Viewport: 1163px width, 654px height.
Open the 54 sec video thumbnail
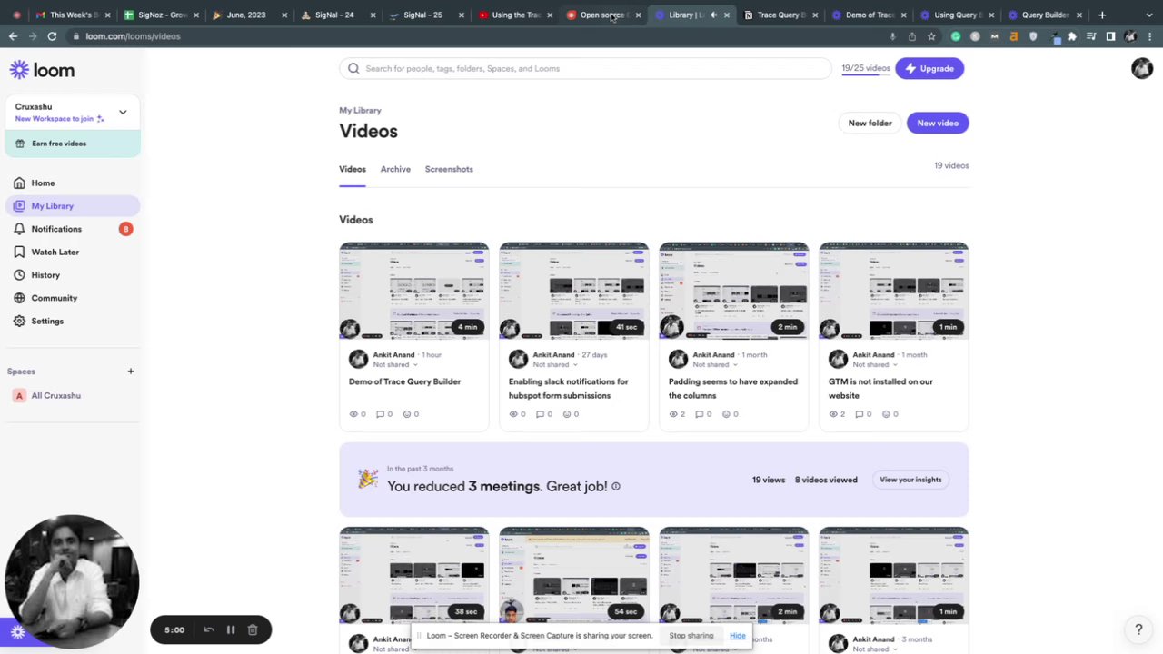574,576
